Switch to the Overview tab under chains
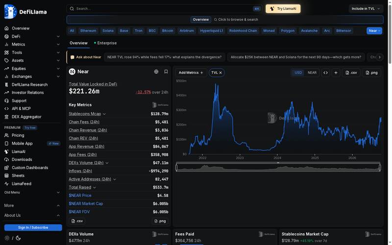Screen dimensions: 392x245 (78, 43)
